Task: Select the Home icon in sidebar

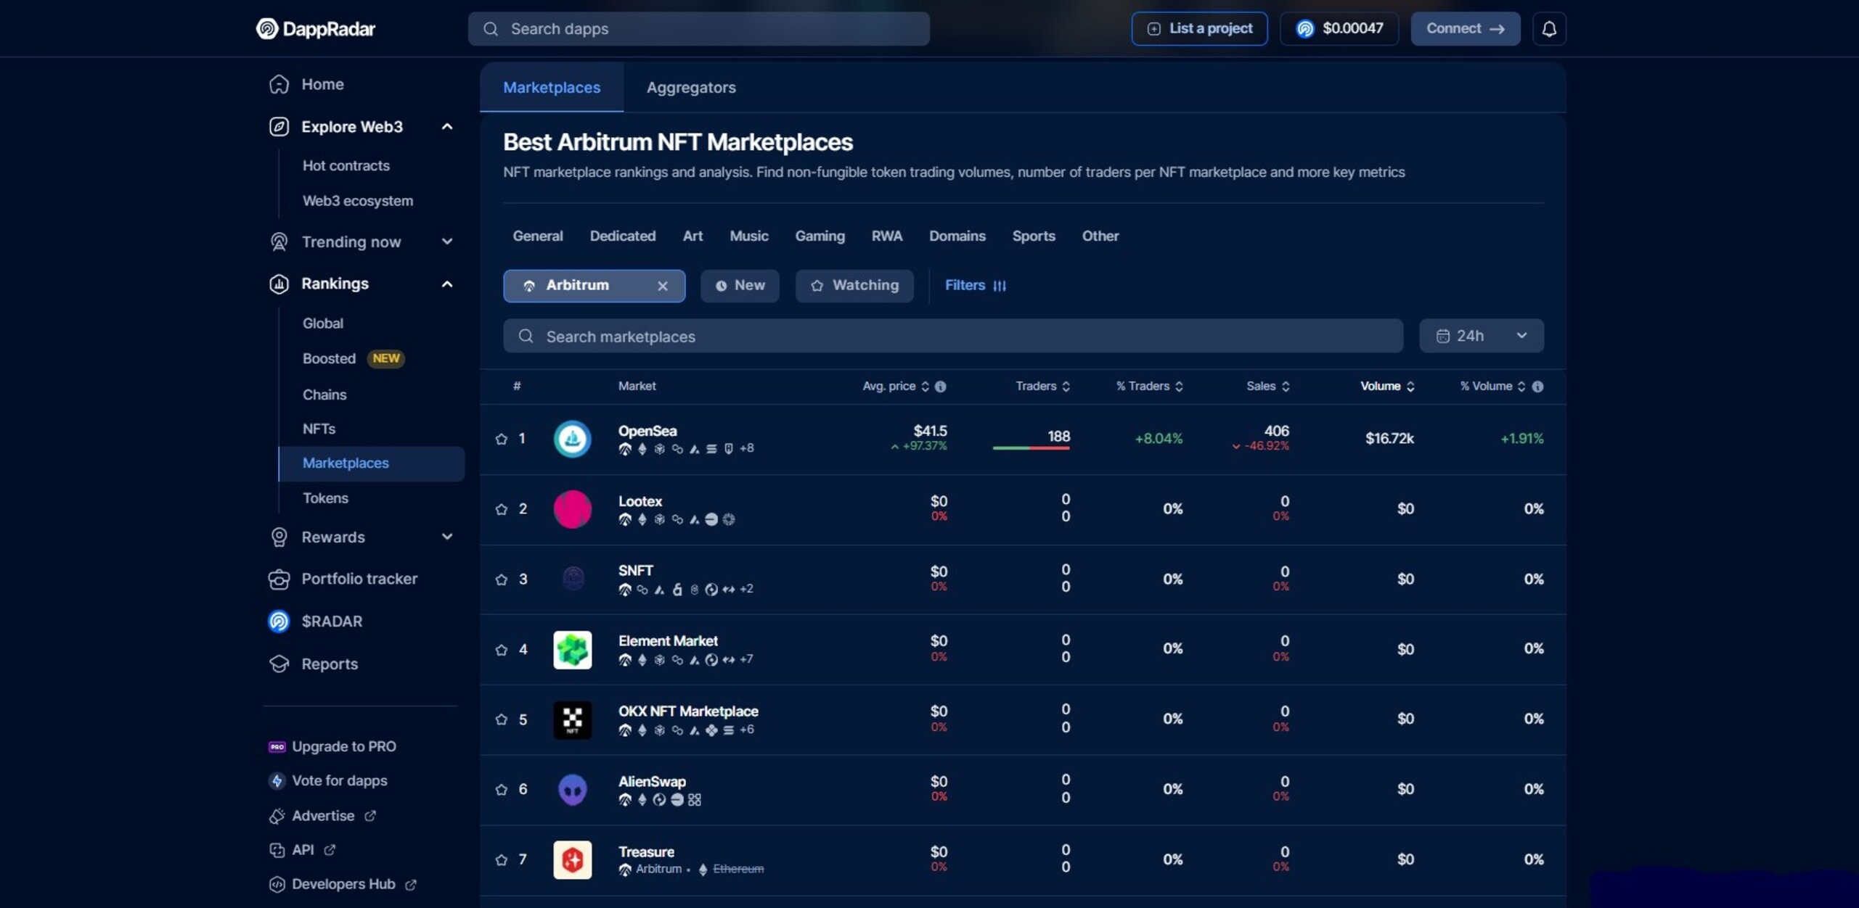Action: pos(279,84)
